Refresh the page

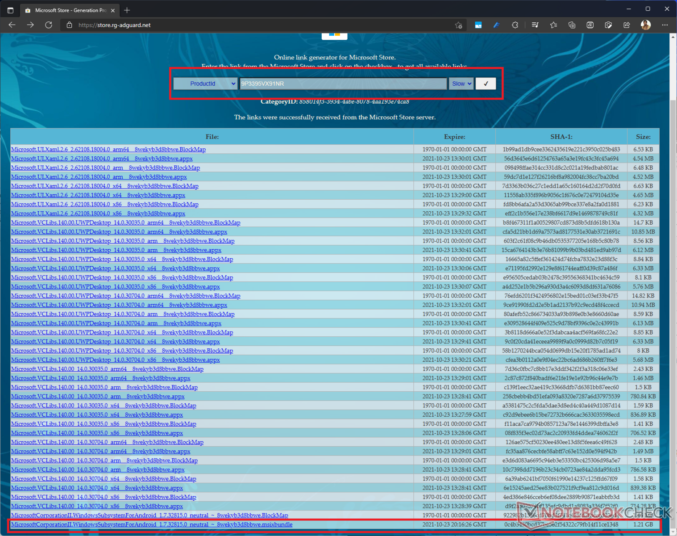49,25
